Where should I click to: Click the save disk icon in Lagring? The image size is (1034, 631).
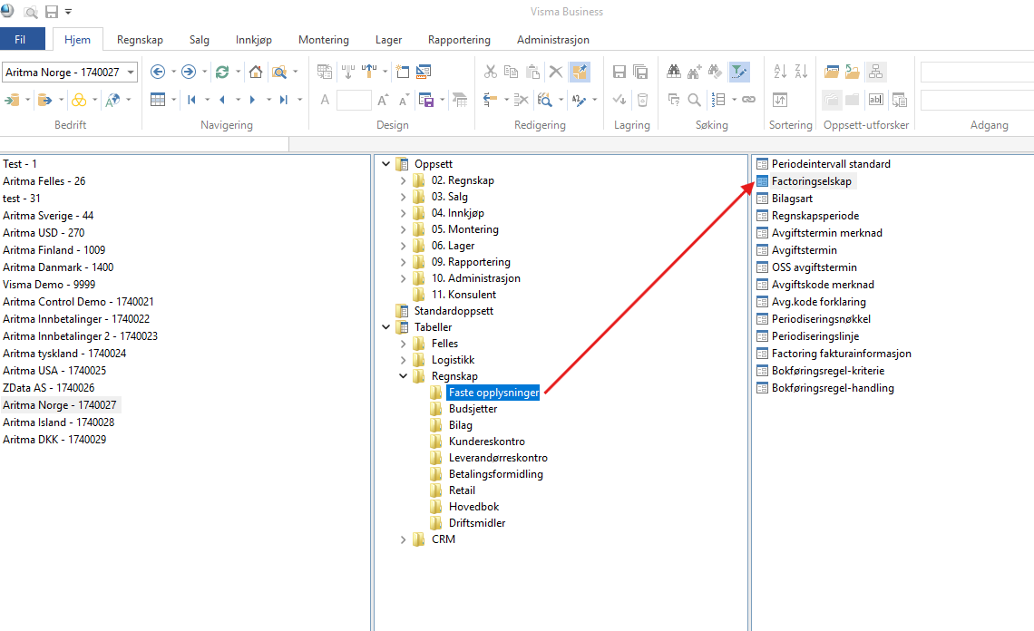619,72
